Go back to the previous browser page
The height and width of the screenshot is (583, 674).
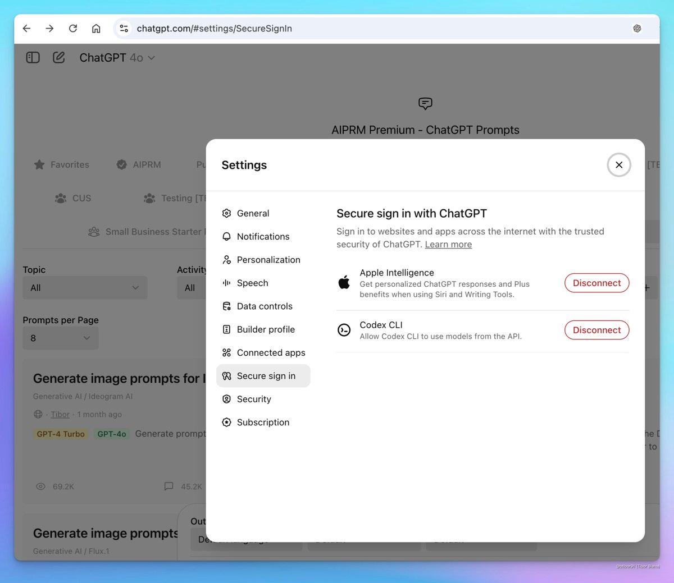point(26,29)
